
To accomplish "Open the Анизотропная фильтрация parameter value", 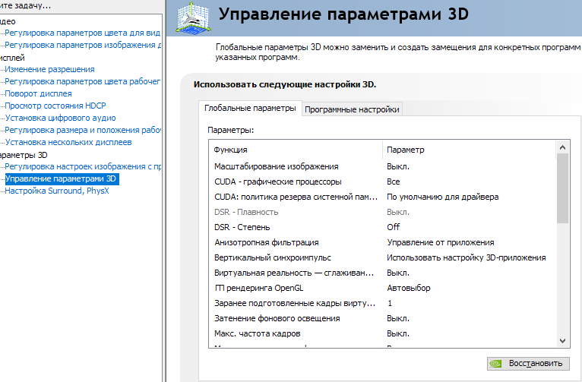I will click(x=441, y=242).
